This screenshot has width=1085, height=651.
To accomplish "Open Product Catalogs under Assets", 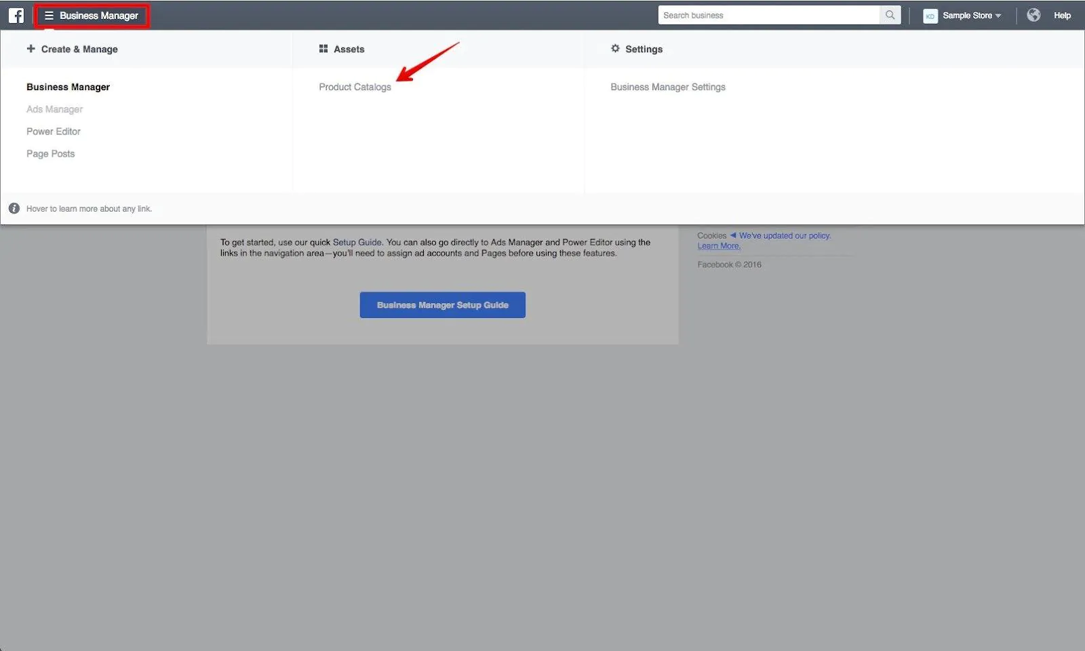I will (355, 87).
